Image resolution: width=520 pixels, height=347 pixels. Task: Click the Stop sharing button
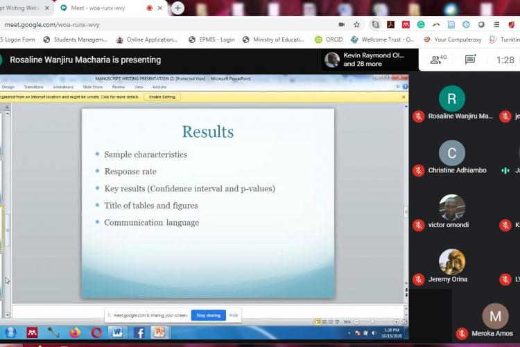pos(208,315)
